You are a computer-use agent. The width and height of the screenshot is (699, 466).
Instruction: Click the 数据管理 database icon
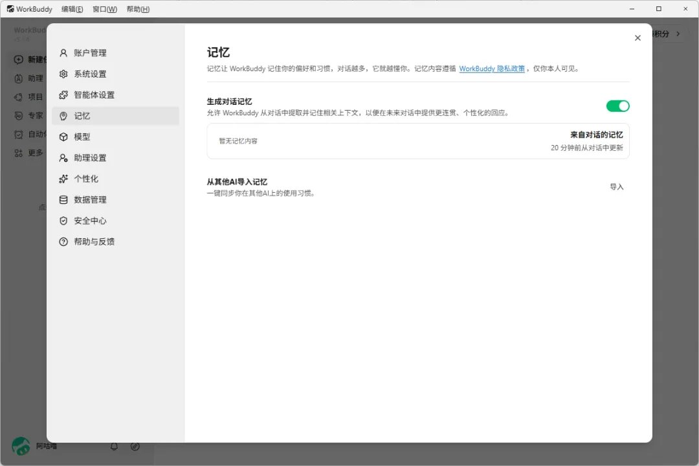(63, 200)
